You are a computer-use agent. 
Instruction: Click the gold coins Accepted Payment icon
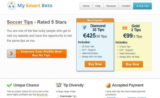click(x=108, y=85)
